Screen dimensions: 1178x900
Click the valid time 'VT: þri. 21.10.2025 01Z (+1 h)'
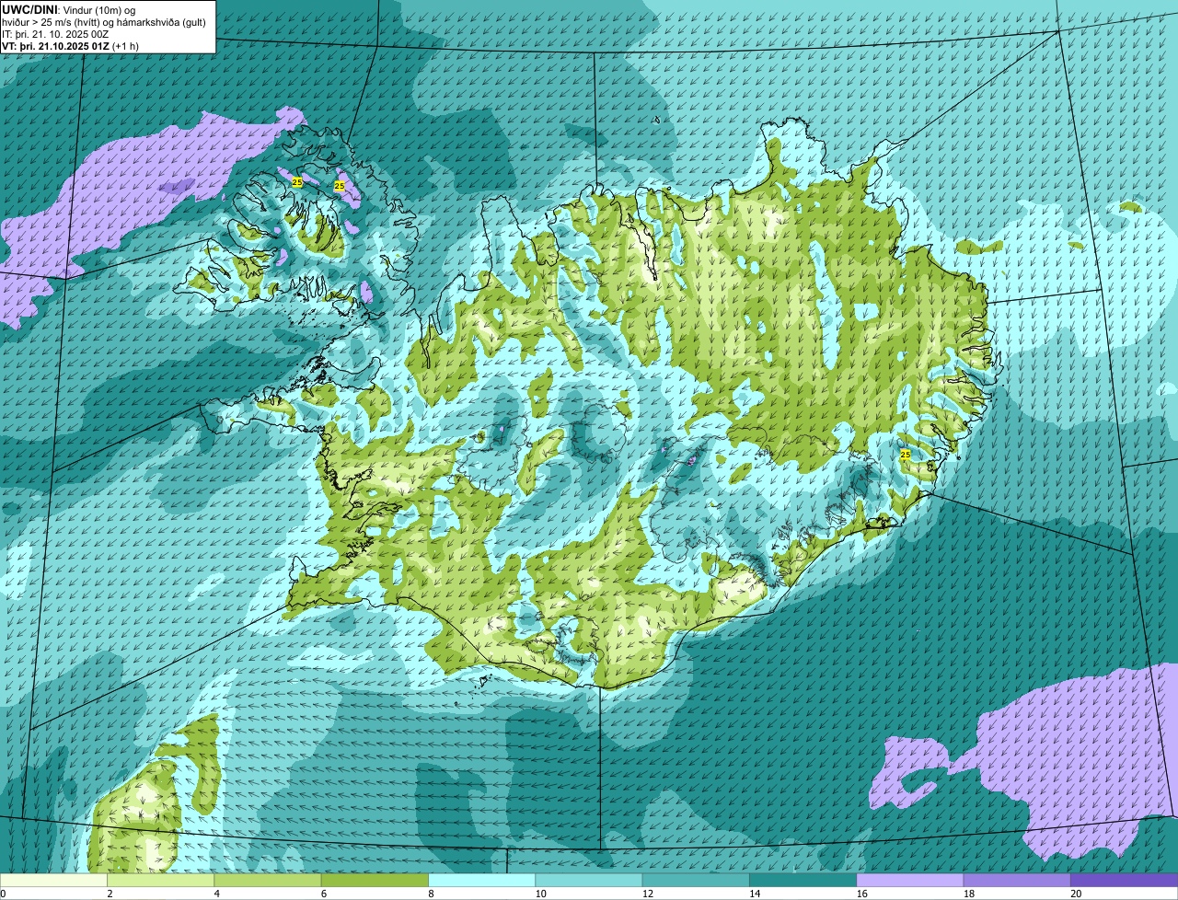[71, 46]
